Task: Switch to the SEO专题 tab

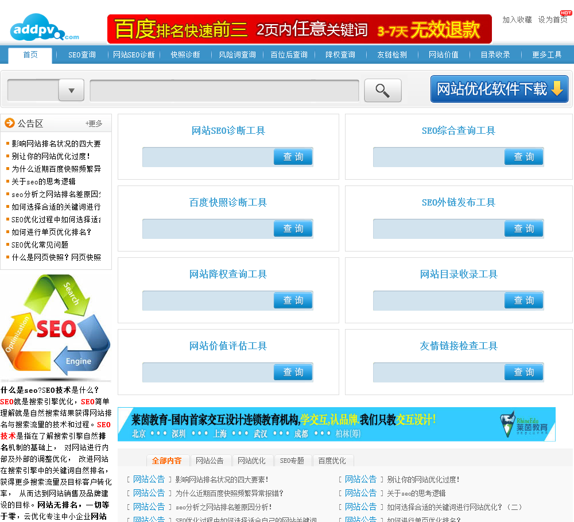Action: tap(292, 461)
